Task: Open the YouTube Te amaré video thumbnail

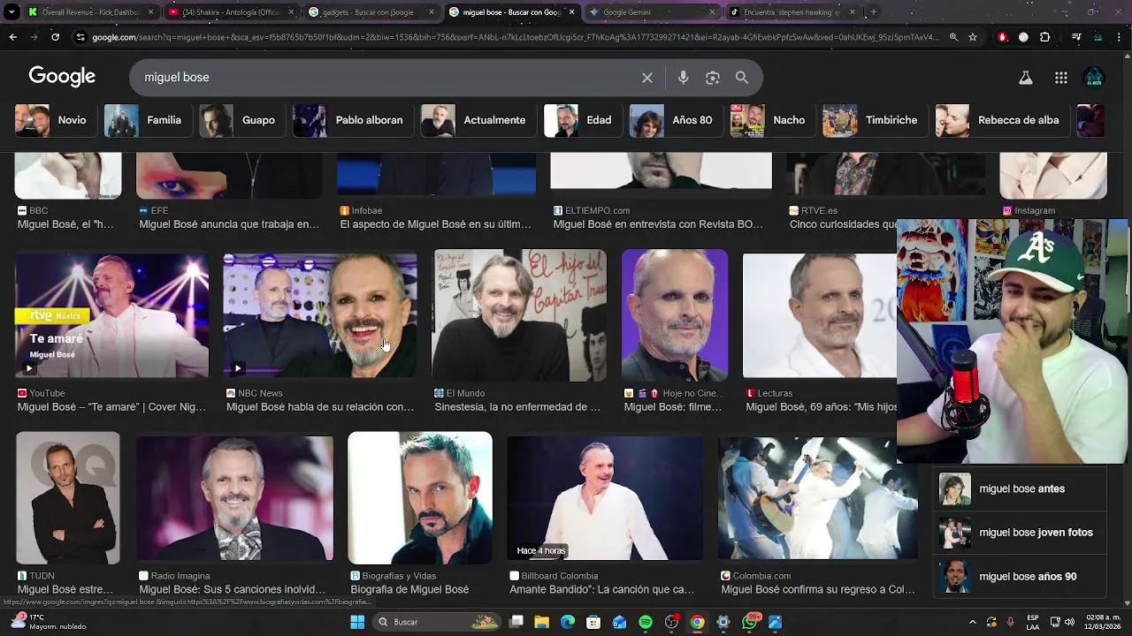Action: click(x=112, y=315)
